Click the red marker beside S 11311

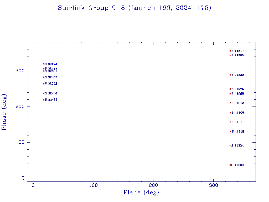pos(230,122)
